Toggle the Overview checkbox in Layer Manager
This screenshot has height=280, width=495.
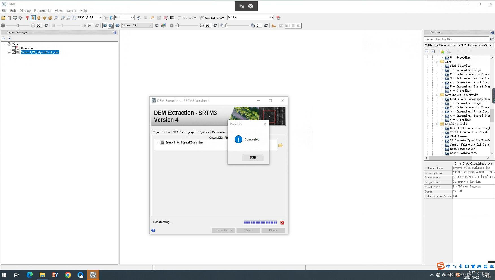(14, 48)
